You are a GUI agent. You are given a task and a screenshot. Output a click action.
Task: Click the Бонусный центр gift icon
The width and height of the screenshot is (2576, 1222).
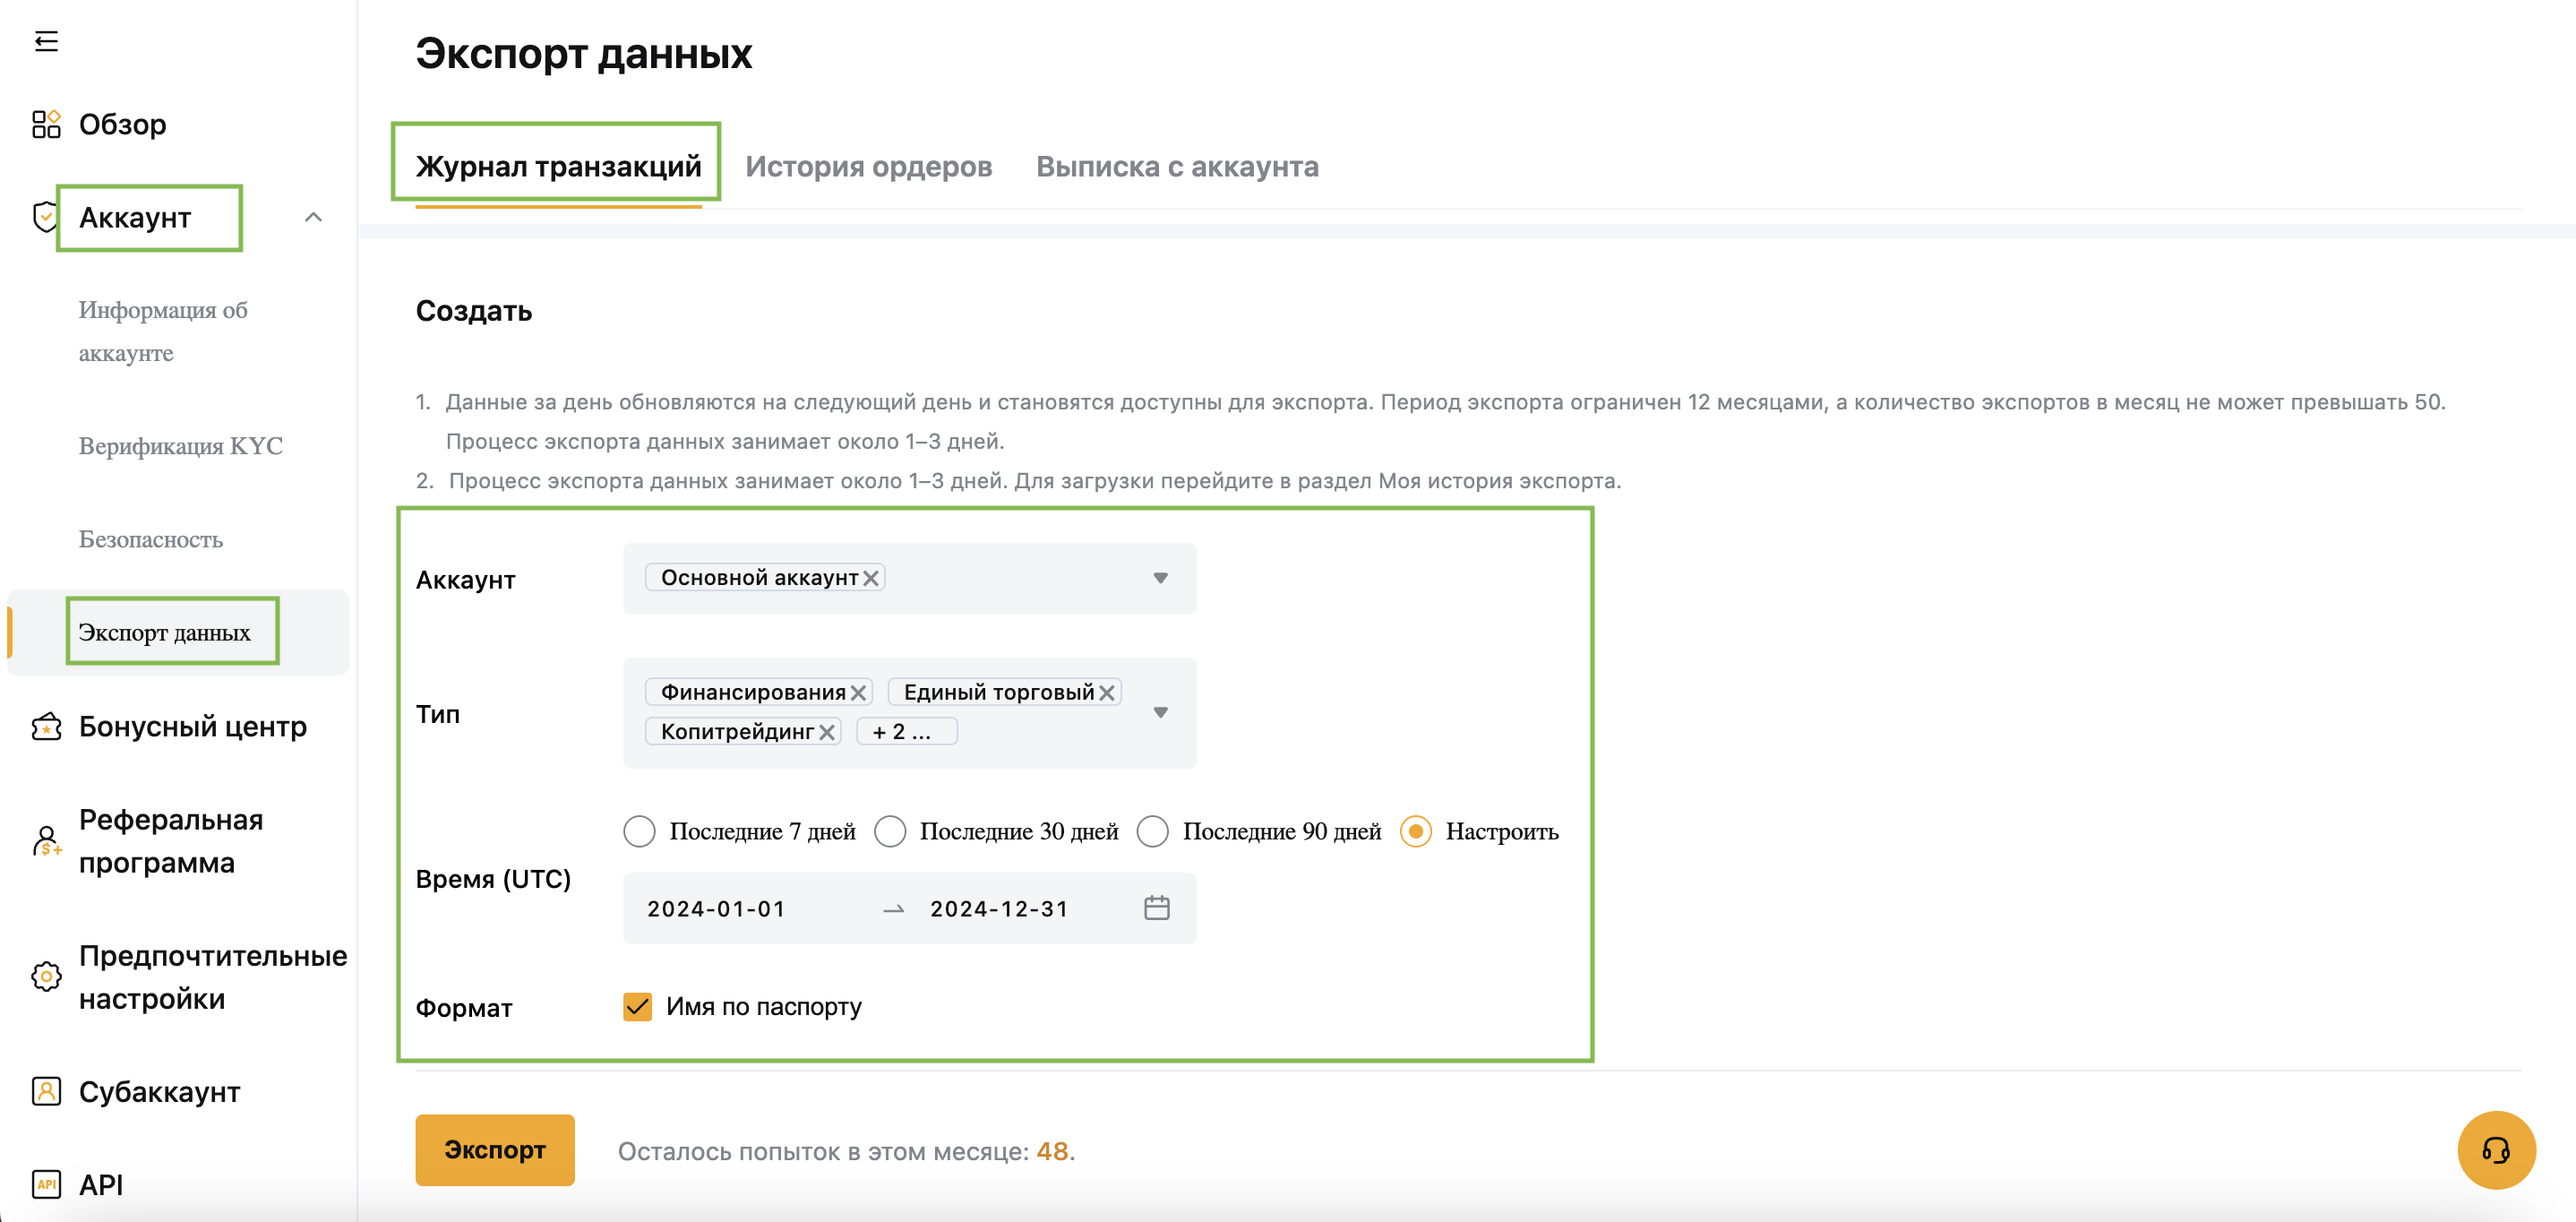click(46, 727)
